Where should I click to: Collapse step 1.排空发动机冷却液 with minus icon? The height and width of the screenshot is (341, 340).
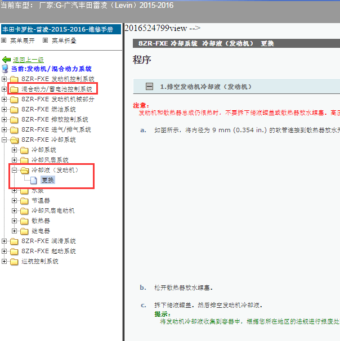(x=149, y=86)
